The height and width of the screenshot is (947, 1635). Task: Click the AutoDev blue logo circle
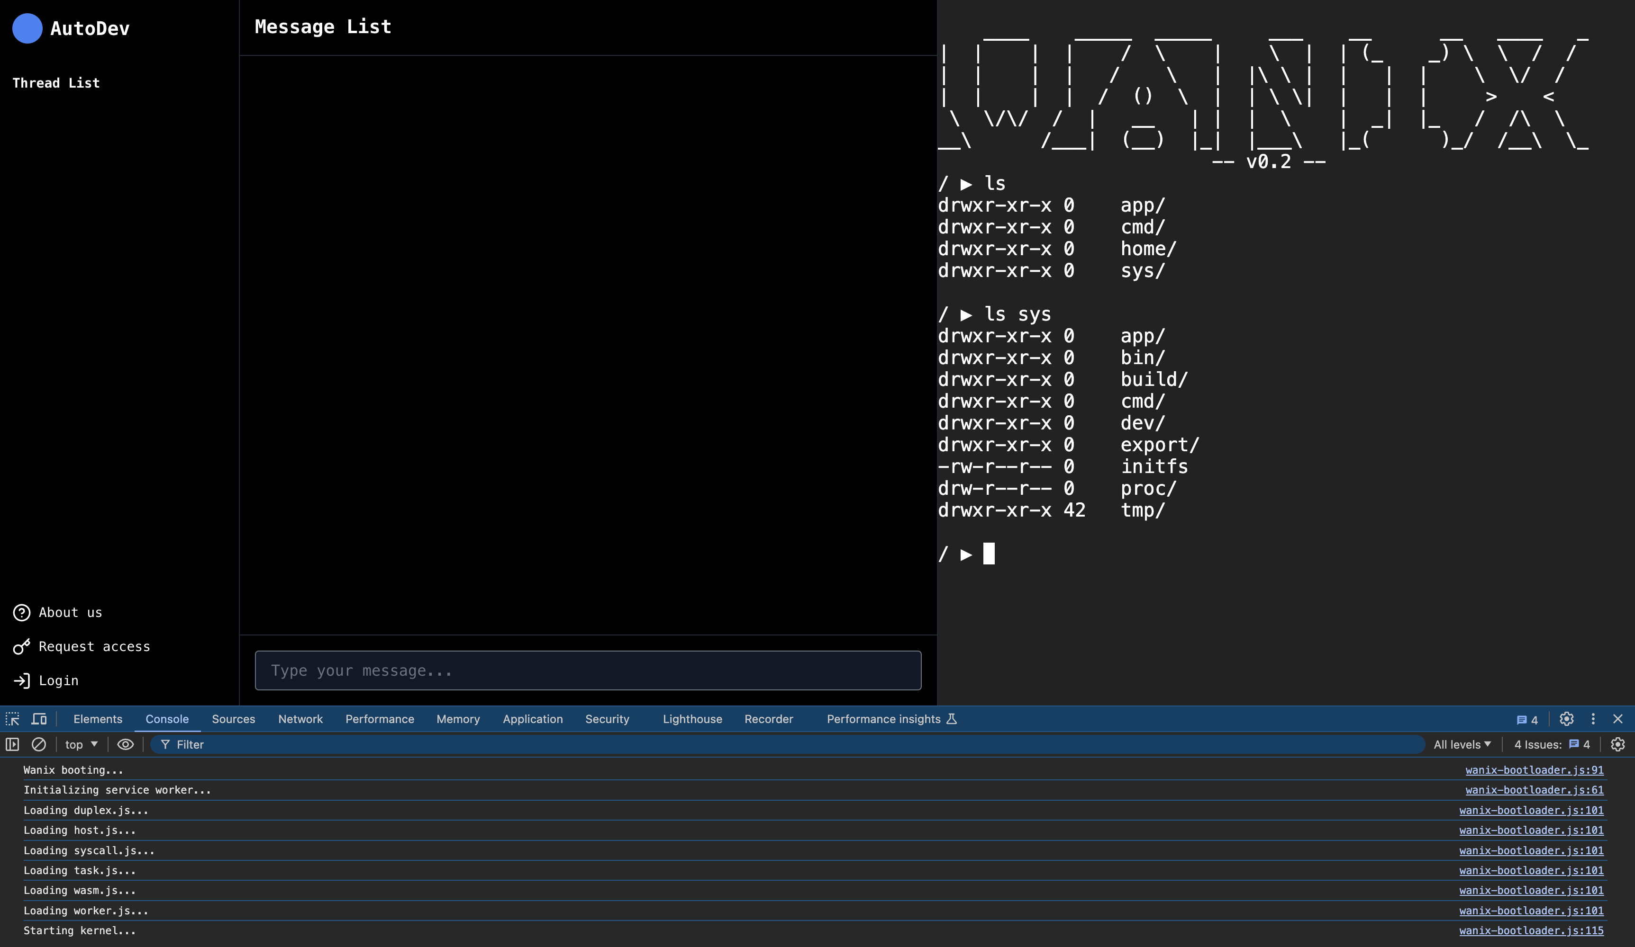[x=27, y=28]
